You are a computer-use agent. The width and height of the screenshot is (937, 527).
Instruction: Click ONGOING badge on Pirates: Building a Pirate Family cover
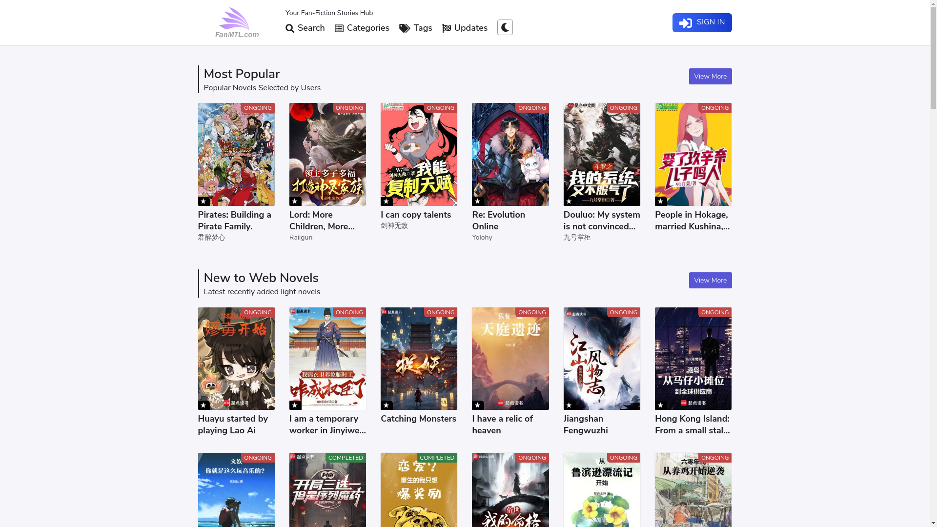(x=258, y=108)
